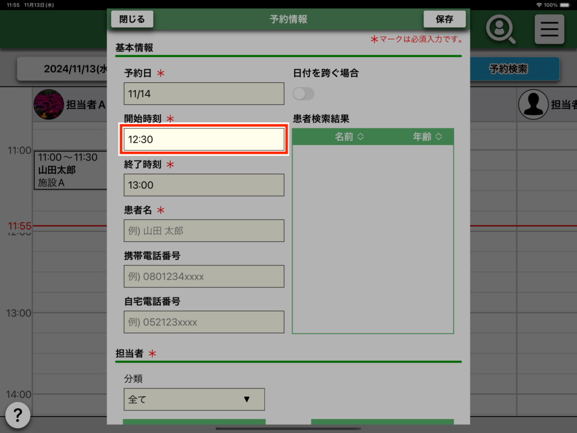Focus the 患者名 input field

204,231
